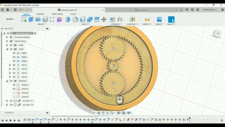Toggle visibility of pin 3mm v1:1 component

11,101
